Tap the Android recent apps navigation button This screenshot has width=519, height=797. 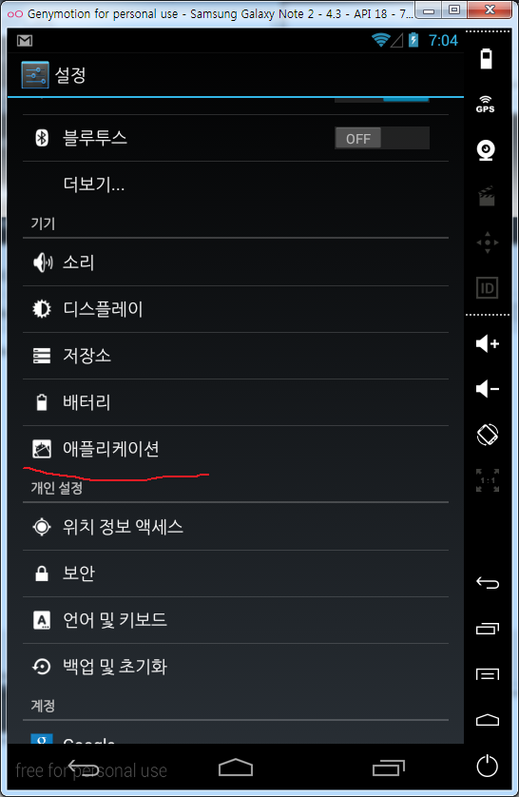click(389, 768)
